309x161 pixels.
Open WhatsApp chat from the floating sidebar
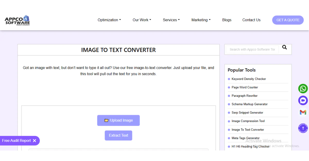(x=303, y=88)
